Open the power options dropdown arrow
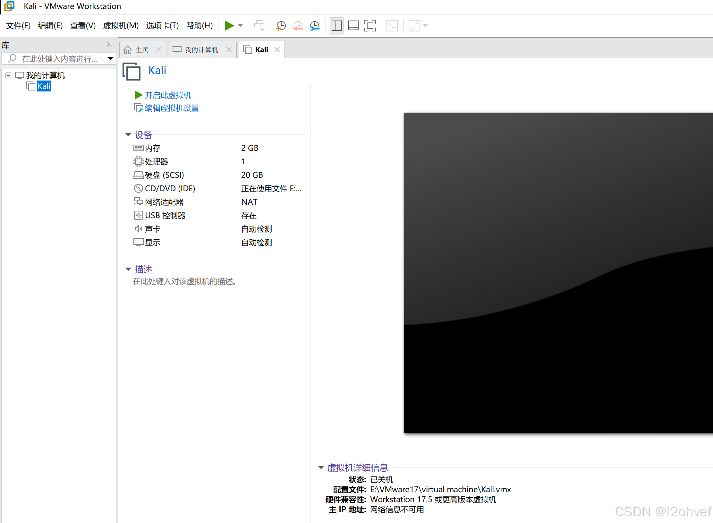This screenshot has width=713, height=523. point(240,26)
